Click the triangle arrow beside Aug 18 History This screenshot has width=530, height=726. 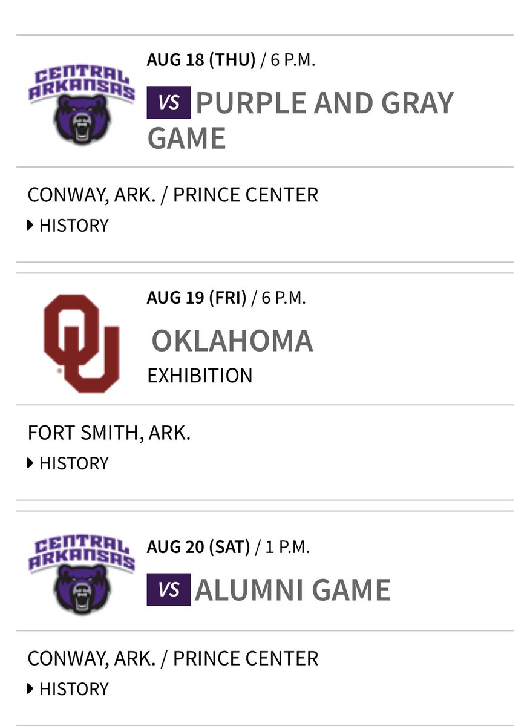click(31, 226)
